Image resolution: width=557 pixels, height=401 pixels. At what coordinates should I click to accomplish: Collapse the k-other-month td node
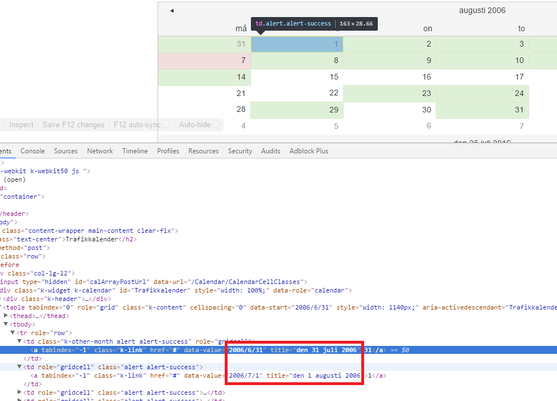19,341
